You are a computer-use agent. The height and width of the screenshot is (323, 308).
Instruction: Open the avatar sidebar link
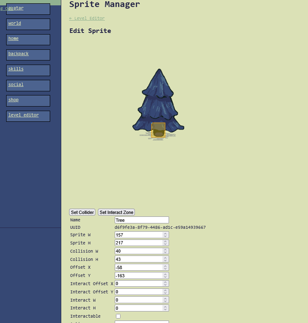click(x=16, y=8)
